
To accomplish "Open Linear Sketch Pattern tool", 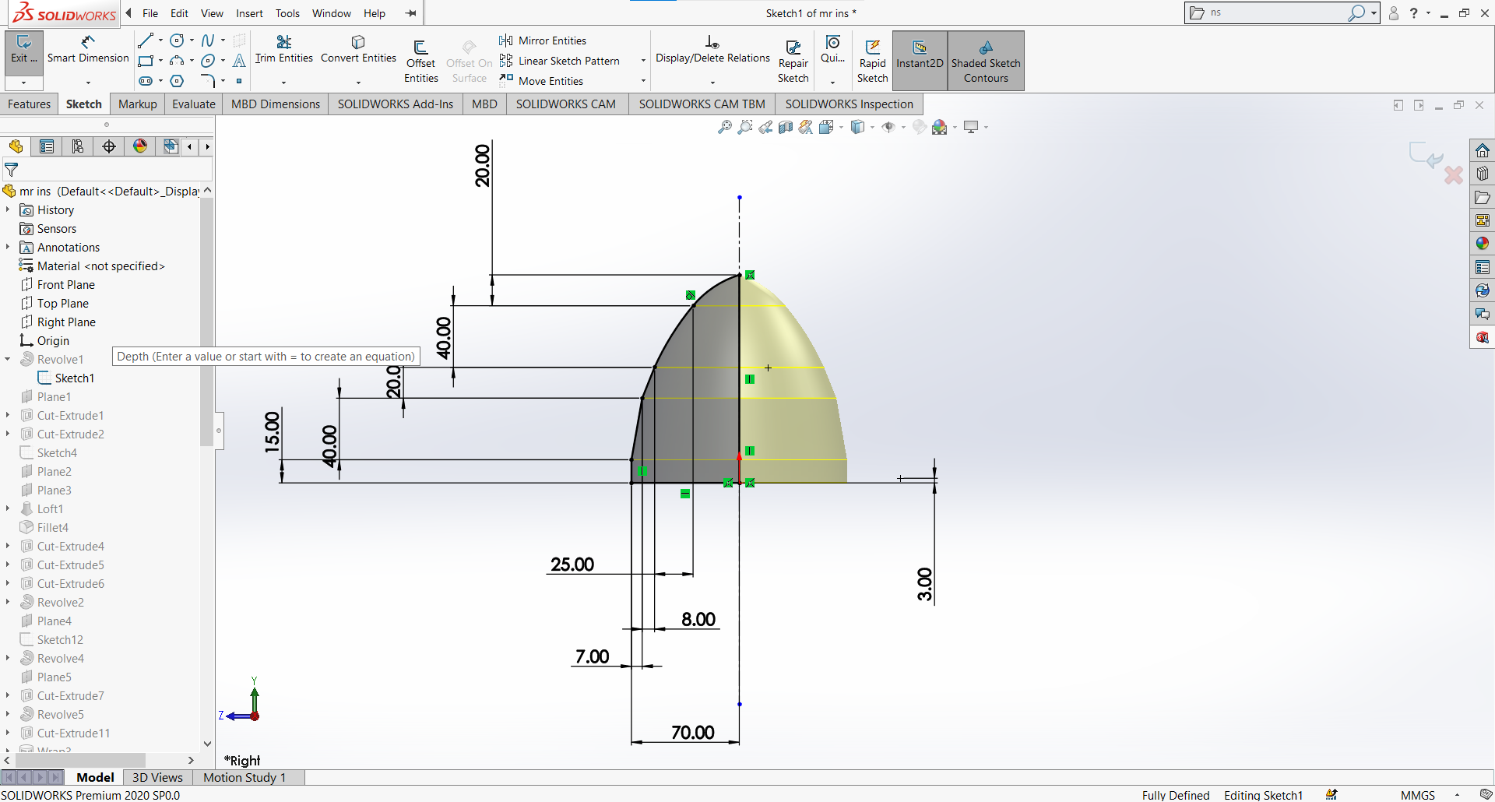I will tap(560, 61).
